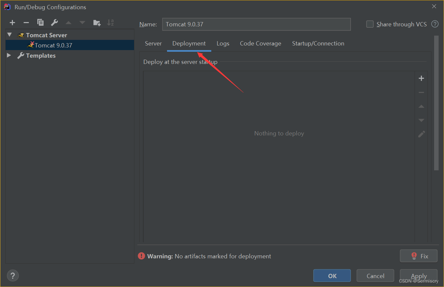The width and height of the screenshot is (444, 287).
Task: Sort configurations alphabetically
Action: point(111,23)
